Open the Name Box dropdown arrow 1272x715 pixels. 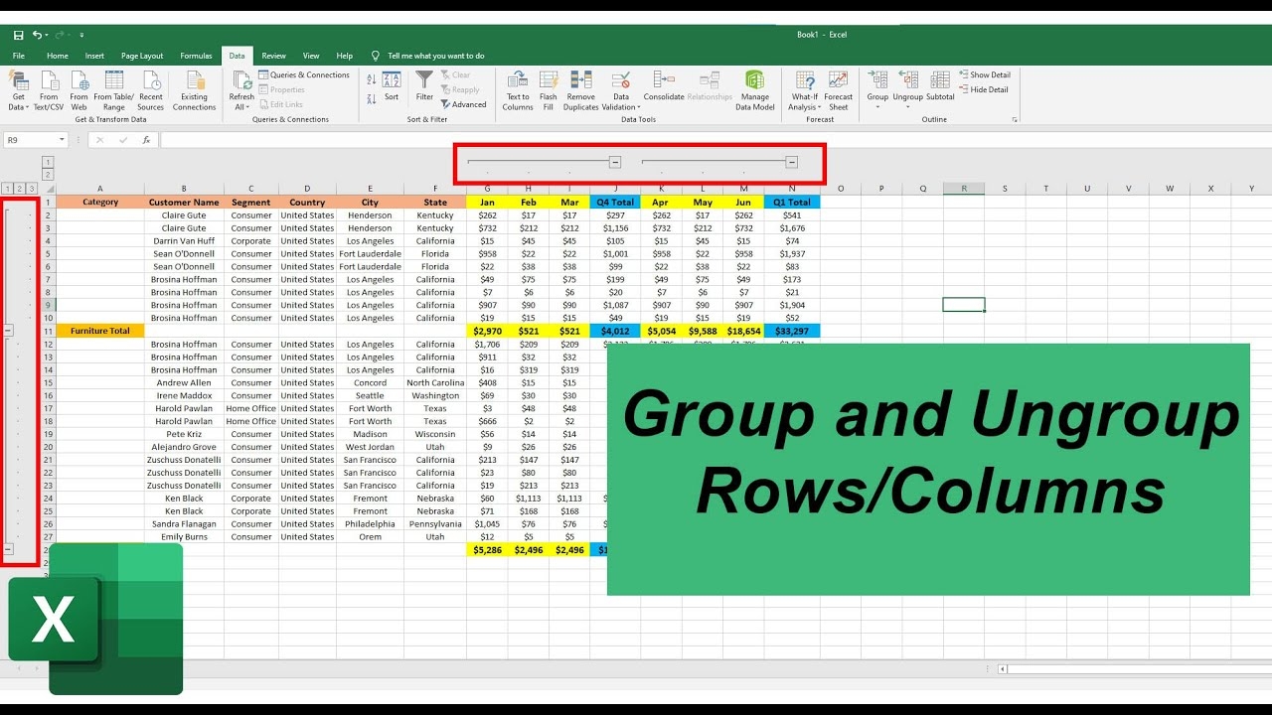tap(62, 139)
